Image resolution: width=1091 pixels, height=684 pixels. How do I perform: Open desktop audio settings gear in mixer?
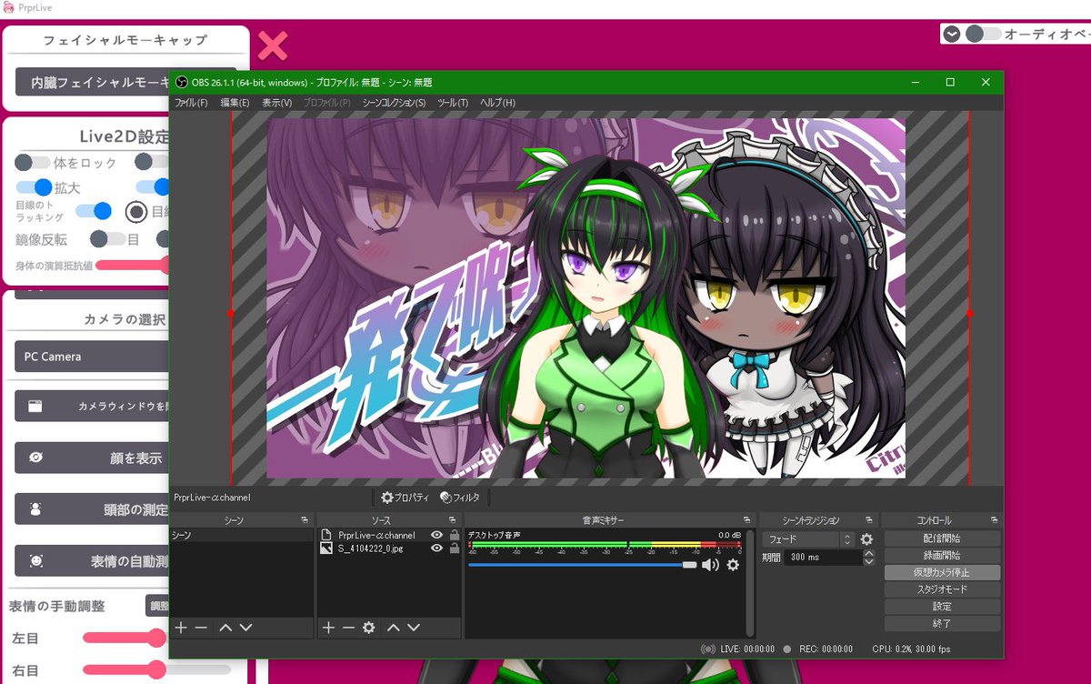pyautogui.click(x=733, y=565)
